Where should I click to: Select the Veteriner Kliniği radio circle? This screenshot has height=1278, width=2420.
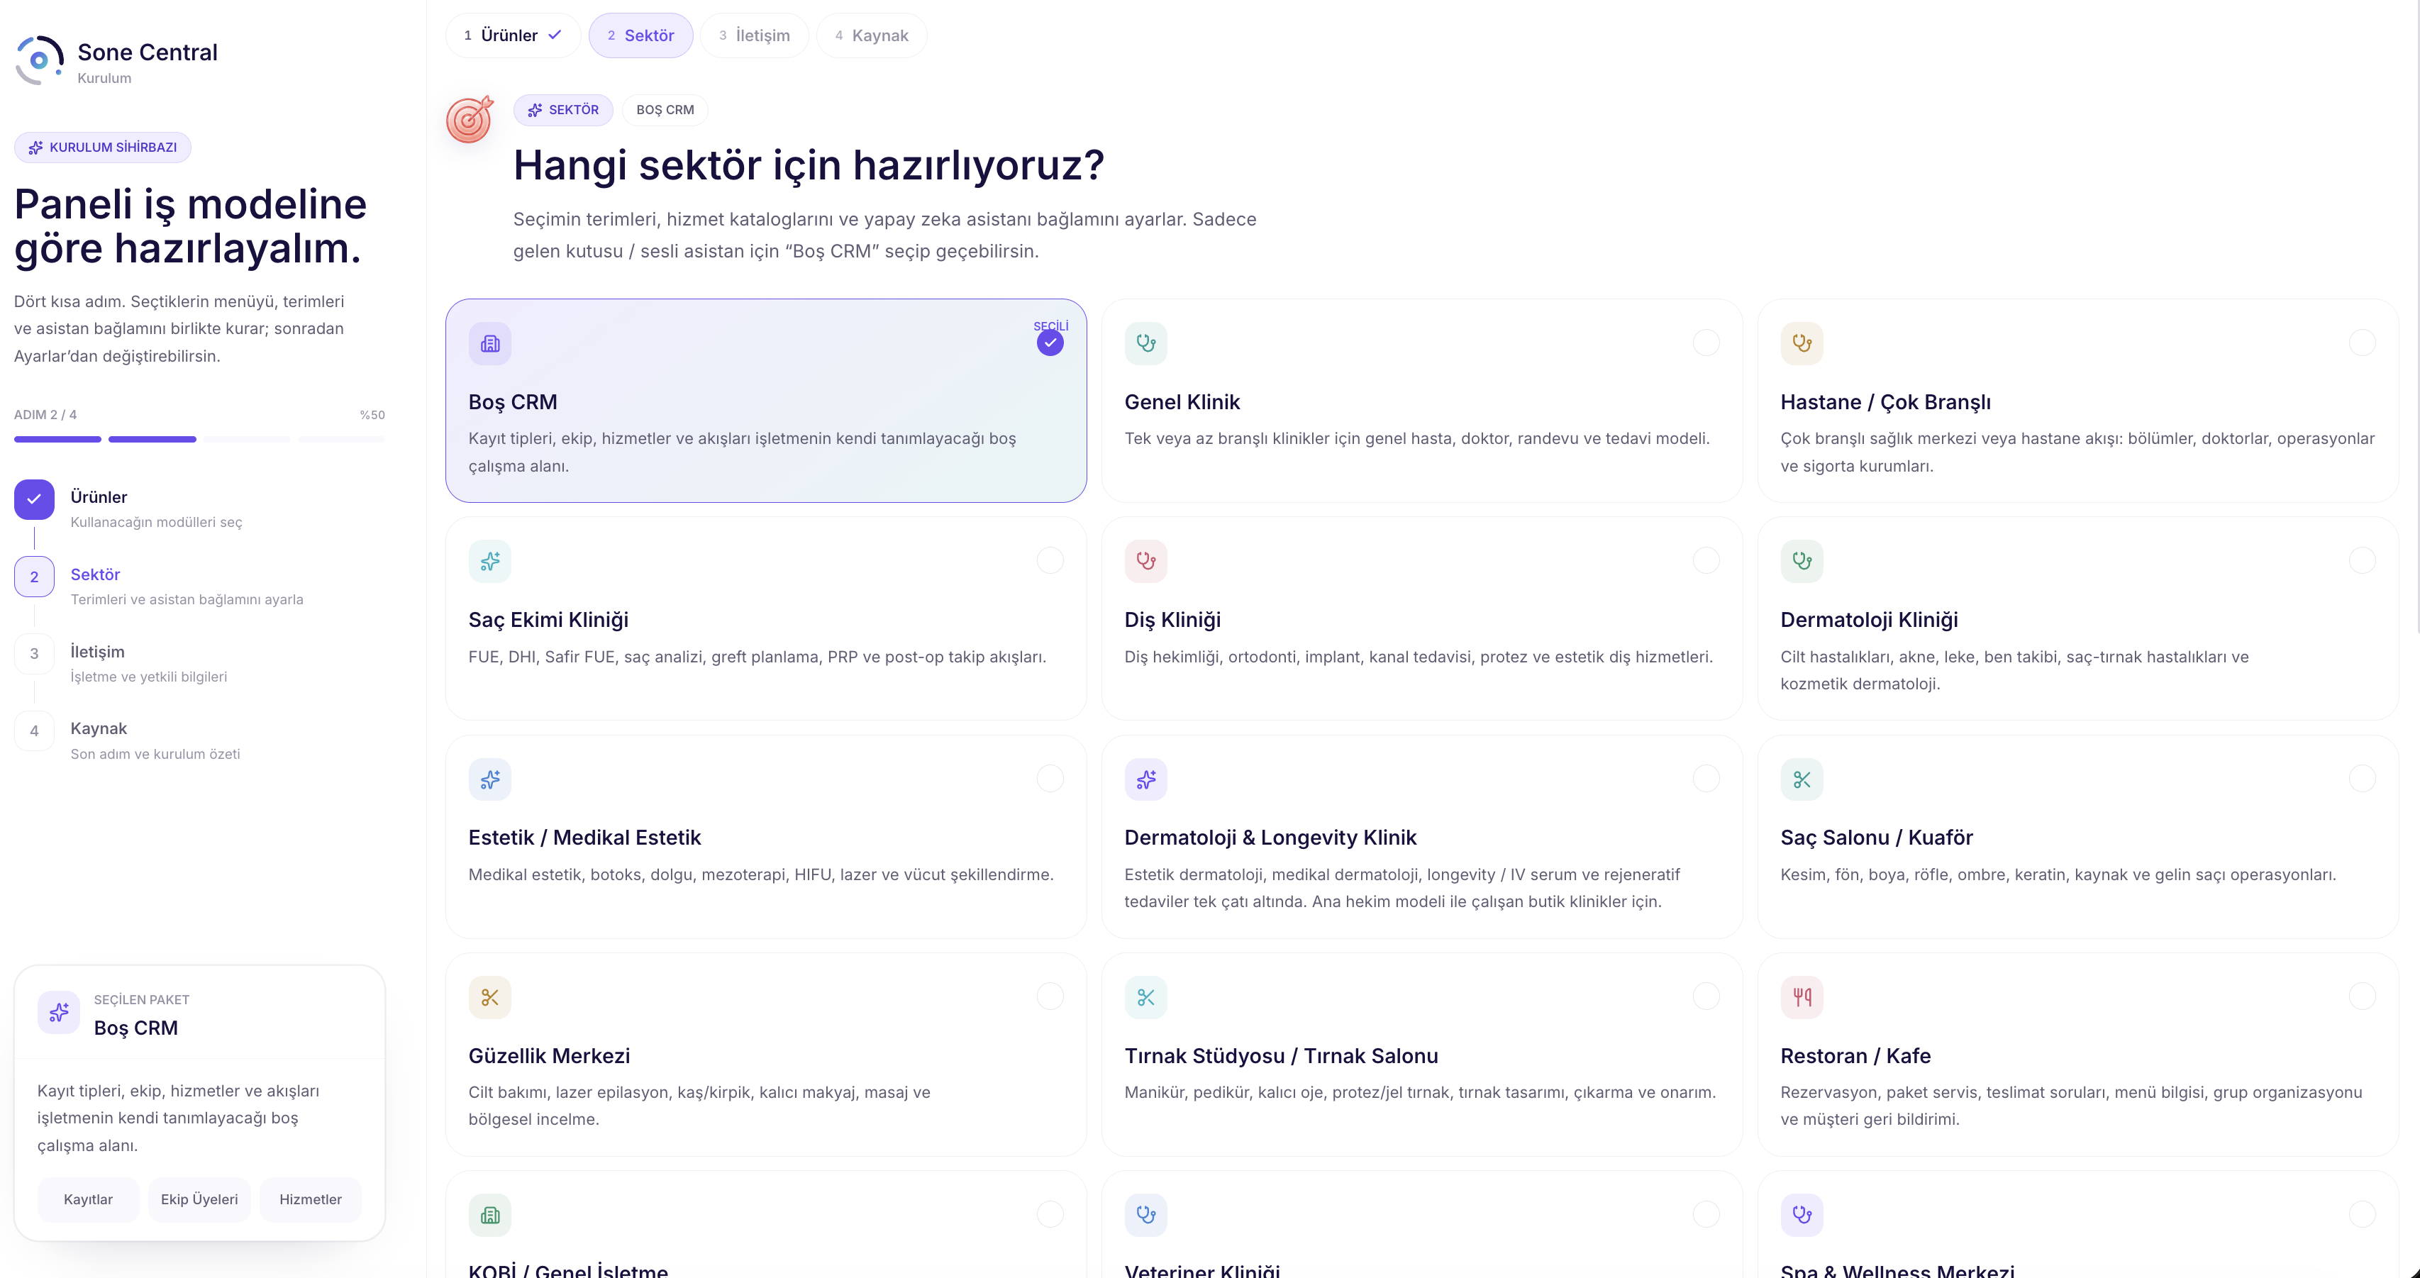click(x=1706, y=1215)
